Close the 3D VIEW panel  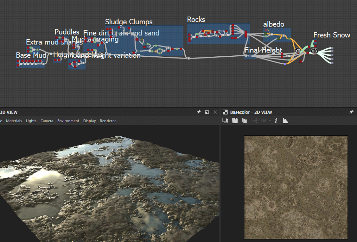click(x=215, y=112)
